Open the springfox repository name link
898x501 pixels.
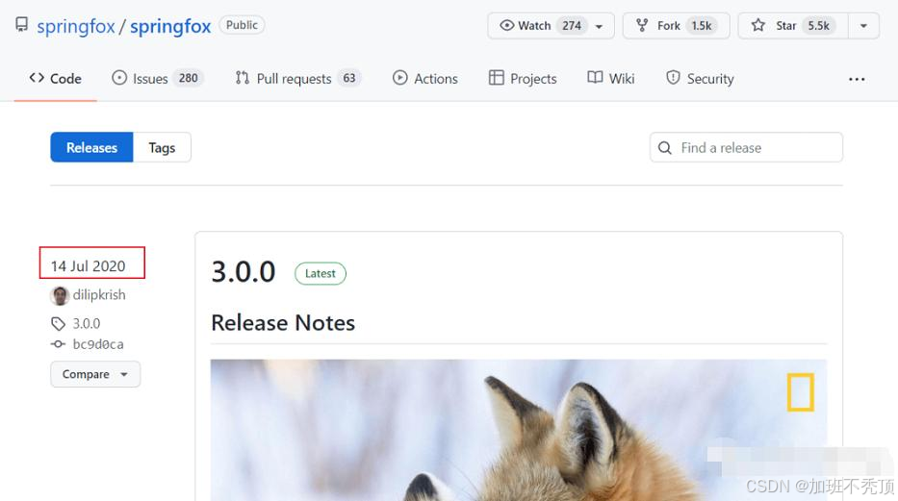click(x=170, y=26)
